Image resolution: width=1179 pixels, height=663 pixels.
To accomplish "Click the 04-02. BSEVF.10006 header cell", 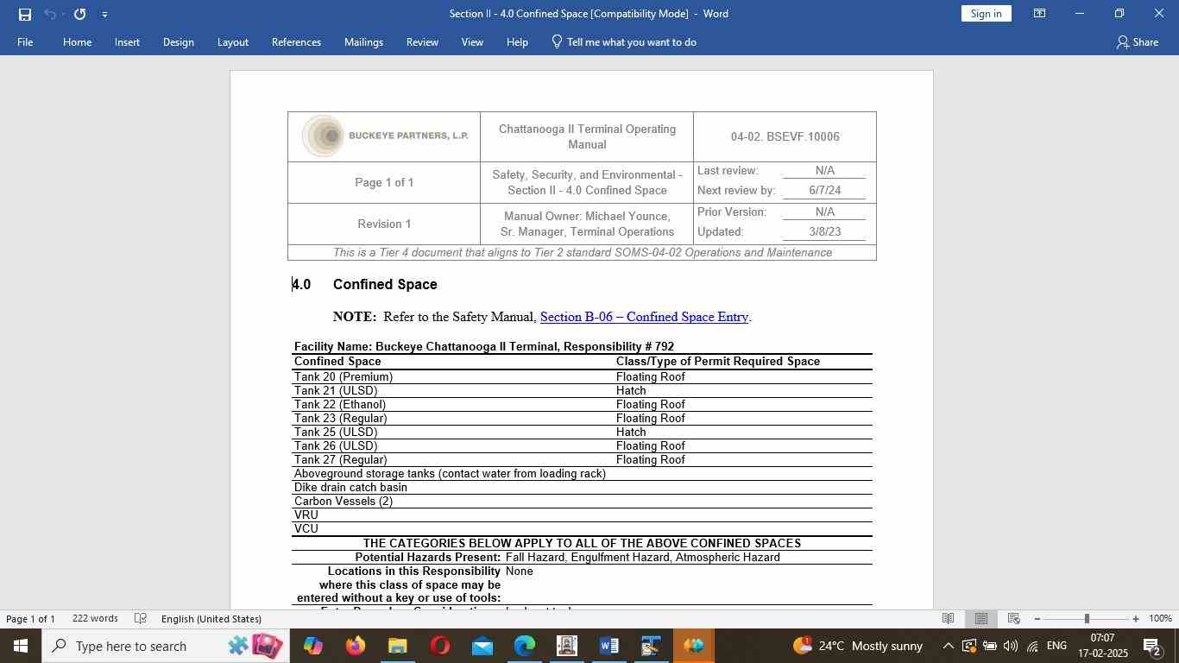I will coord(785,136).
